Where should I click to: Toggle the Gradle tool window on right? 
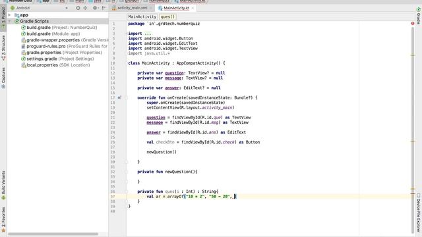tap(419, 16)
